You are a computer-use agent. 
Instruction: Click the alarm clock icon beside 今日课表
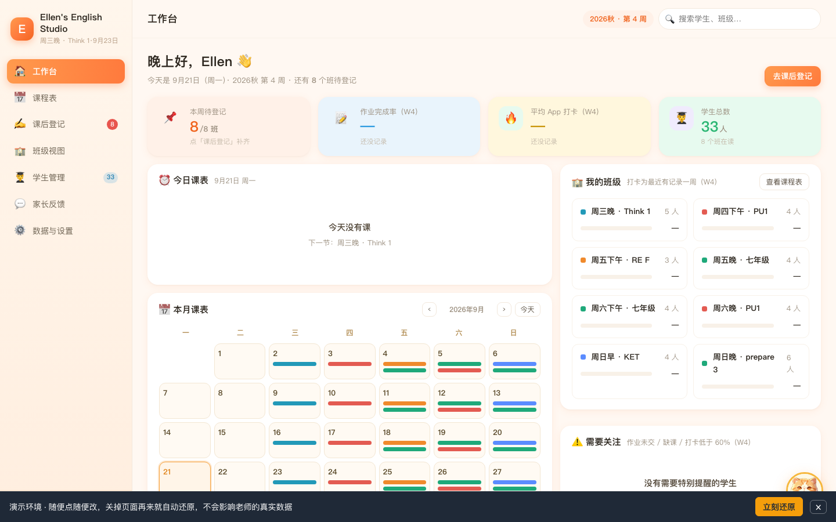pos(164,180)
